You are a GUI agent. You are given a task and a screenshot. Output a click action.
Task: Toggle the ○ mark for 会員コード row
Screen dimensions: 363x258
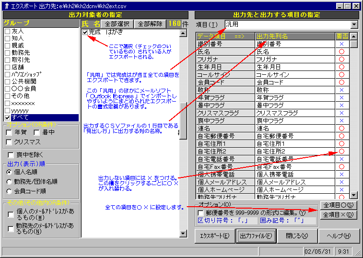click(341, 82)
